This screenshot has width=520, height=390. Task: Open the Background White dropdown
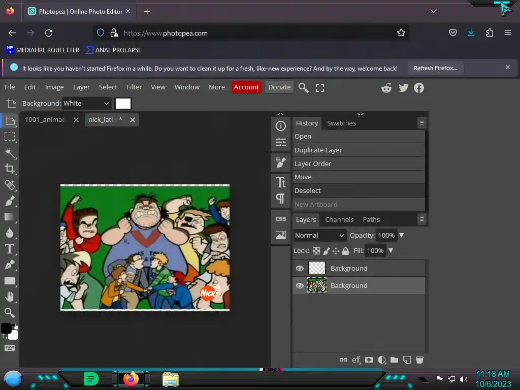click(x=86, y=103)
